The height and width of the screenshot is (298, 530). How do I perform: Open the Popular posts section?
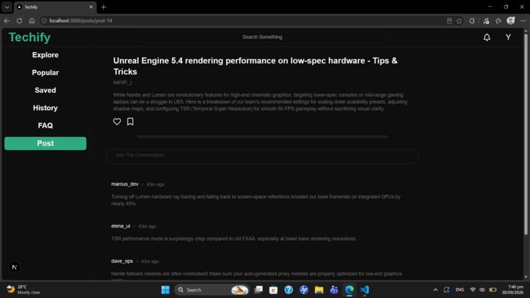pos(45,72)
